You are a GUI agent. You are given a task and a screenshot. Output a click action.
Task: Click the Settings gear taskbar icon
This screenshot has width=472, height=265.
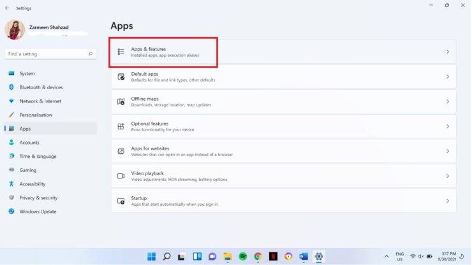click(x=319, y=256)
